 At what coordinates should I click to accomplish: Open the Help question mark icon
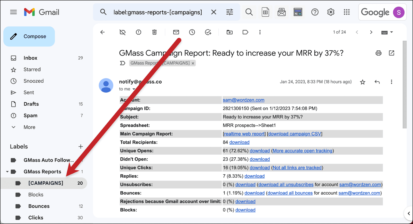tap(315, 12)
